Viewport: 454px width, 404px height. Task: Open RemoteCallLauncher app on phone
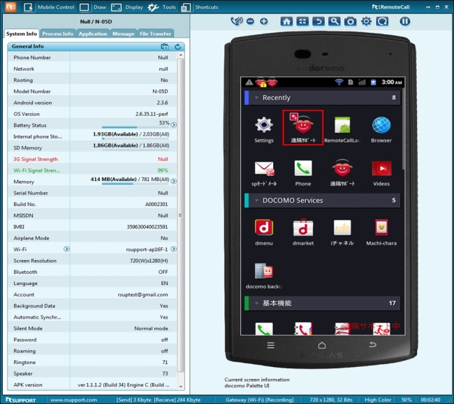(x=342, y=129)
